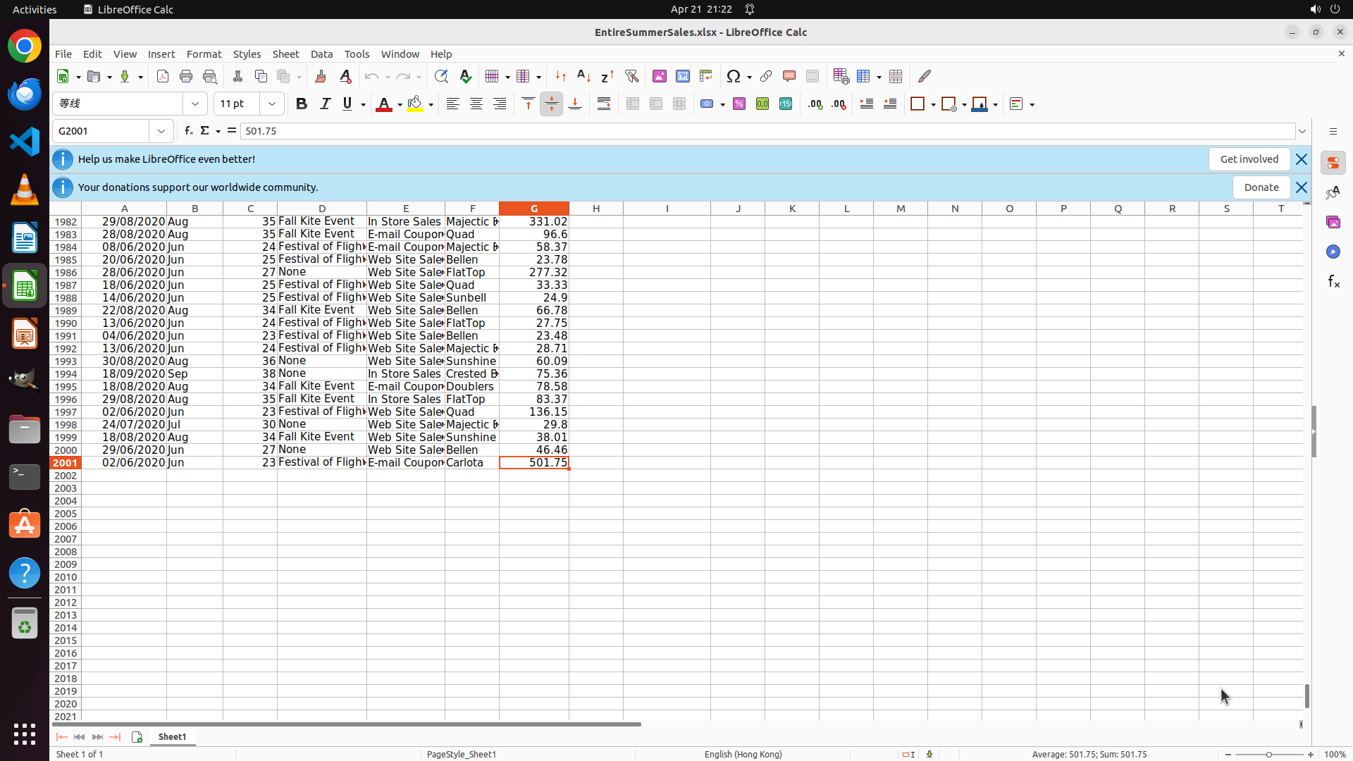The width and height of the screenshot is (1353, 761).
Task: Open the Data menu
Action: pyautogui.click(x=321, y=54)
